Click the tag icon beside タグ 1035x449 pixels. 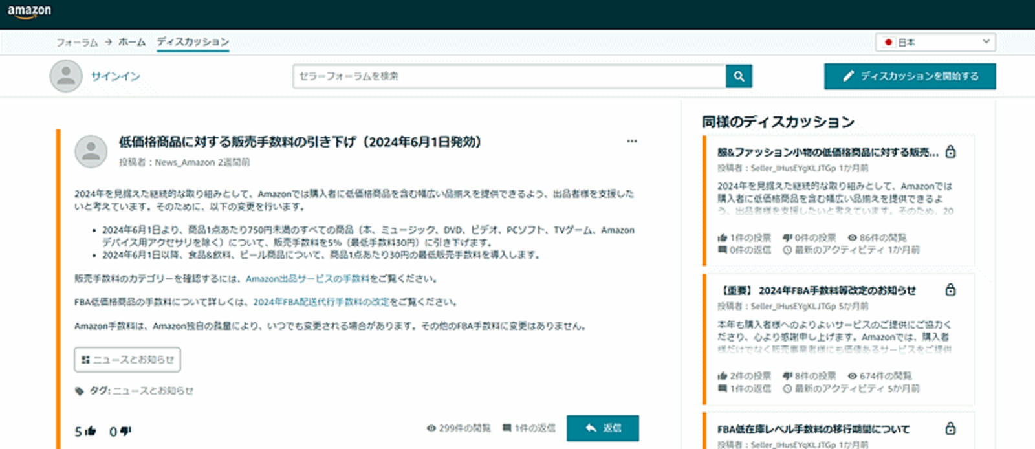coord(80,391)
